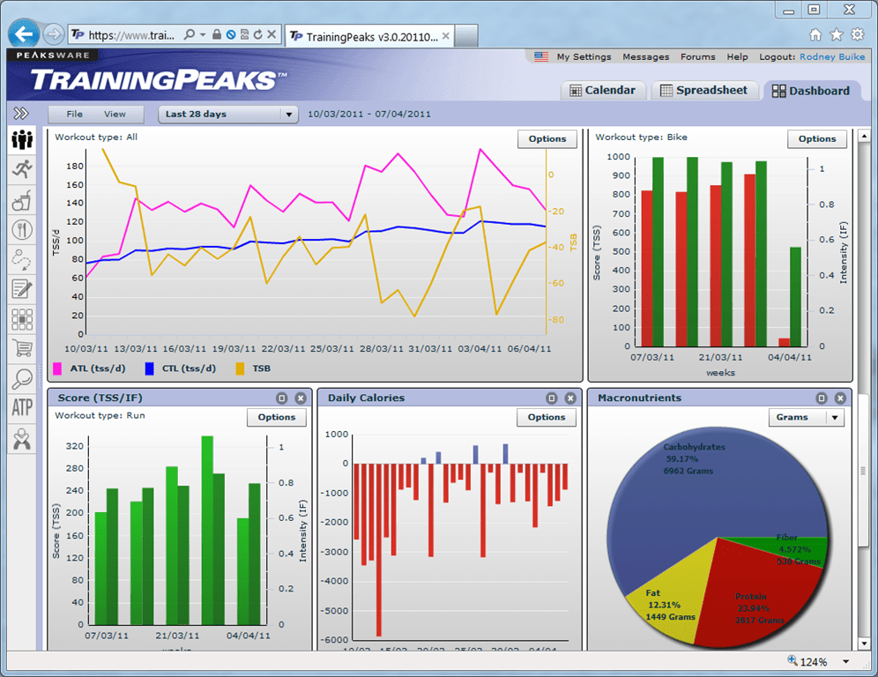Viewport: 878px width, 677px height.
Task: Go back using browser back arrow
Action: click(x=24, y=34)
